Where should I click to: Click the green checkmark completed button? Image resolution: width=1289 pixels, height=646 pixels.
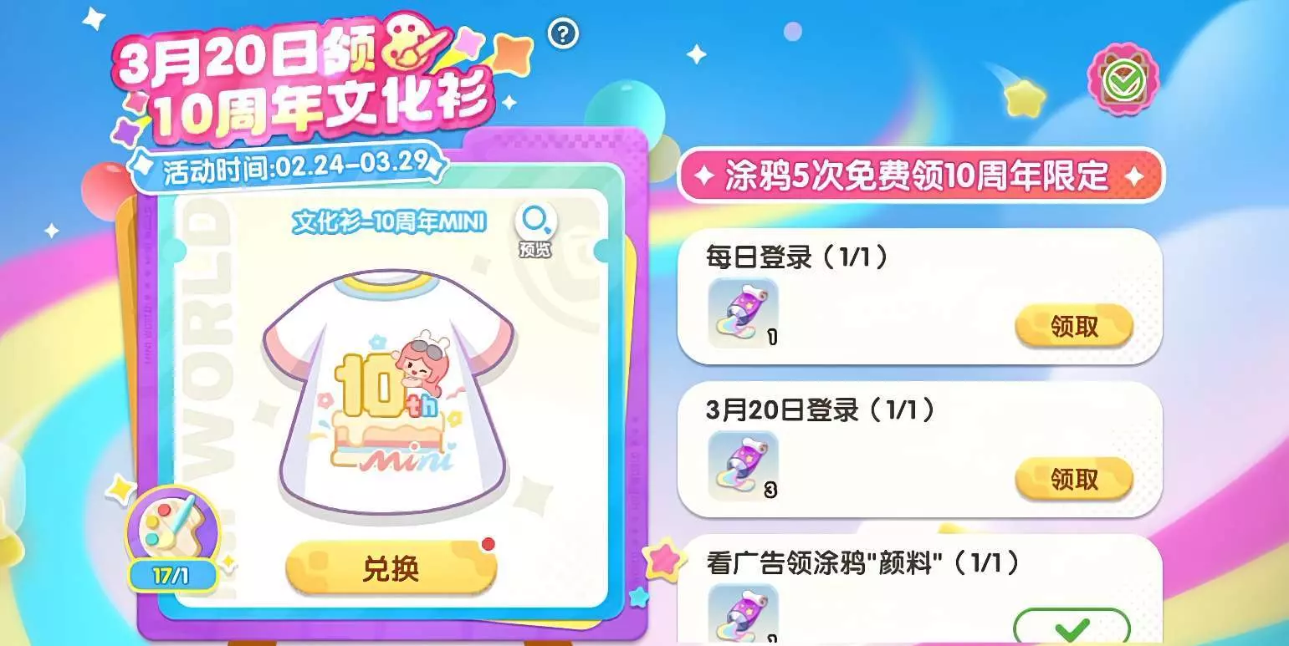1072,626
